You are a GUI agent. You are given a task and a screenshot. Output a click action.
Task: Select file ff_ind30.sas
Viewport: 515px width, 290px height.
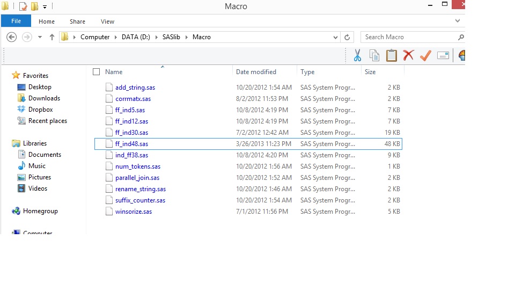point(132,133)
